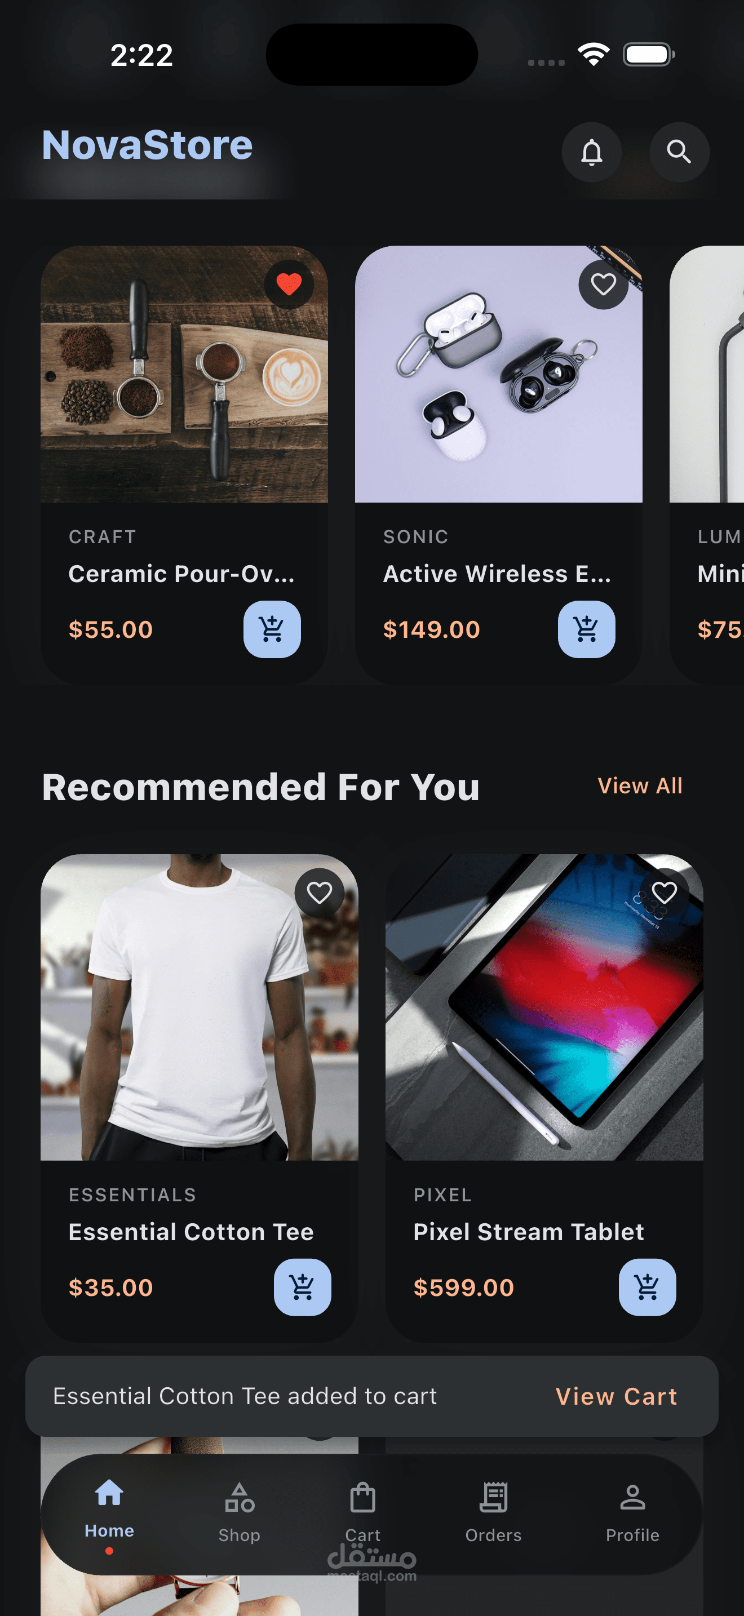Open the Profile tab
Image resolution: width=744 pixels, height=1616 pixels.
click(x=632, y=1513)
